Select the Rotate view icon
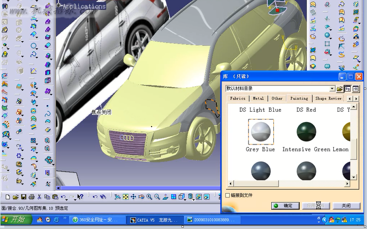The image size is (367, 229). click(x=141, y=197)
